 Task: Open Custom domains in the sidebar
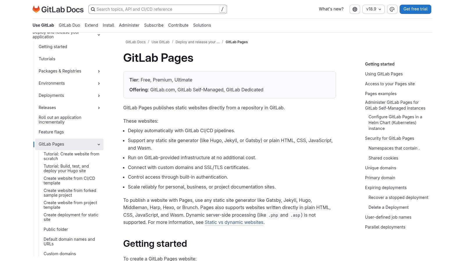(x=60, y=253)
